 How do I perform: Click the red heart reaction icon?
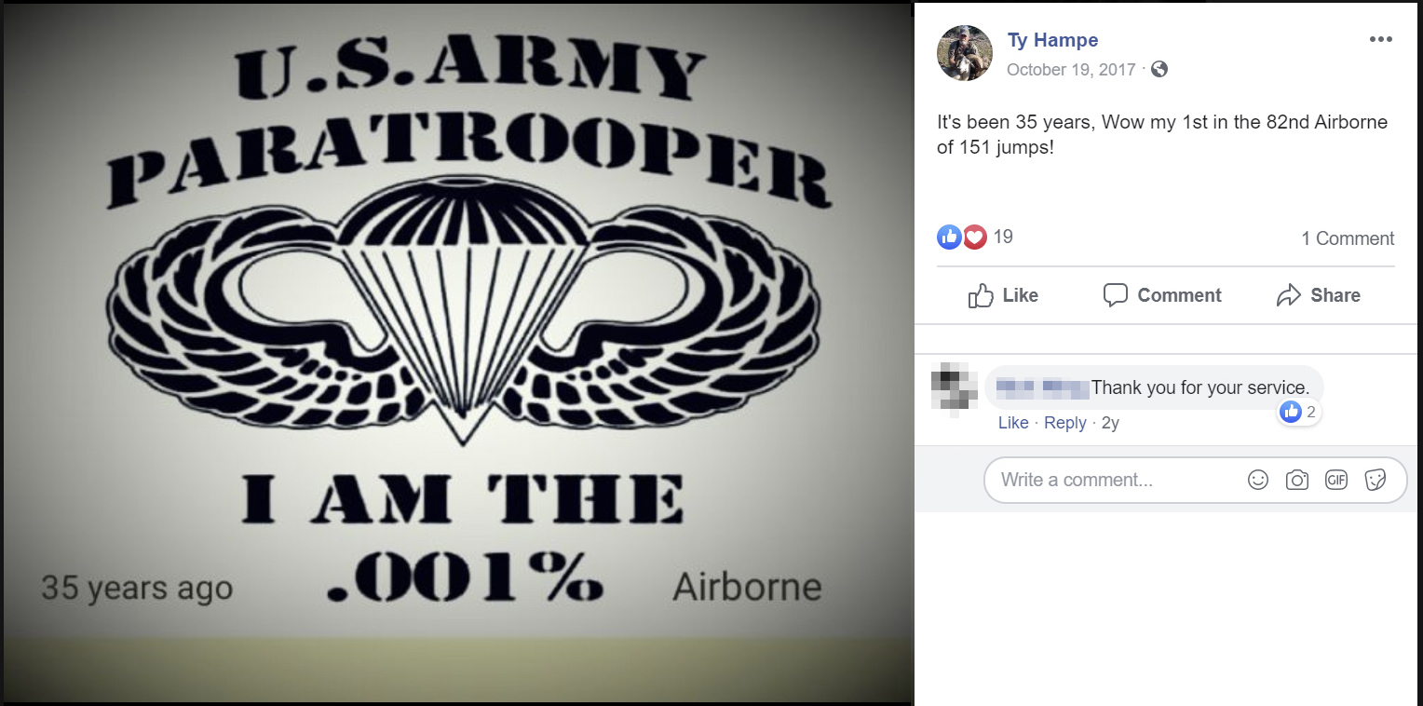coord(974,237)
